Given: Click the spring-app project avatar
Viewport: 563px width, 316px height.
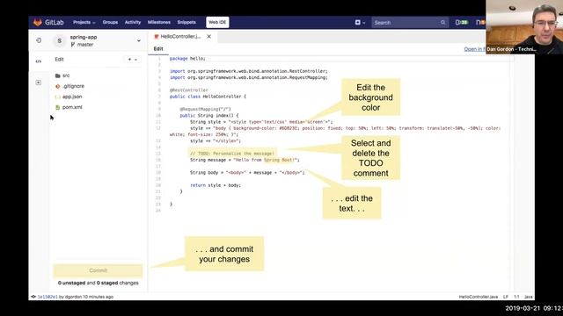Looking at the screenshot, I should pyautogui.click(x=60, y=41).
